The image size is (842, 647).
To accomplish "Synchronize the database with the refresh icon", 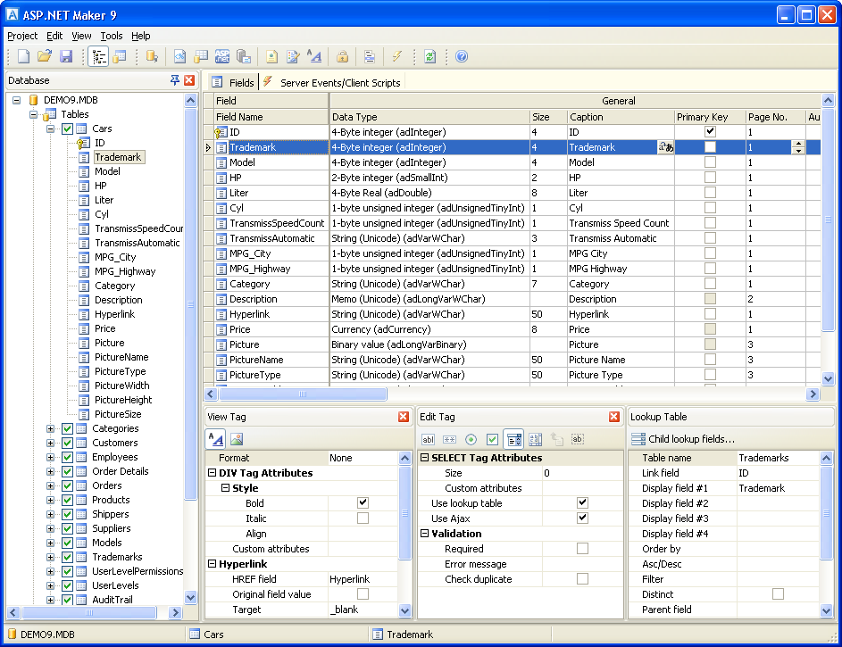I will tap(429, 56).
